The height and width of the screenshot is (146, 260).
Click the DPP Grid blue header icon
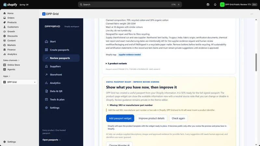pyautogui.click(x=44, y=14)
